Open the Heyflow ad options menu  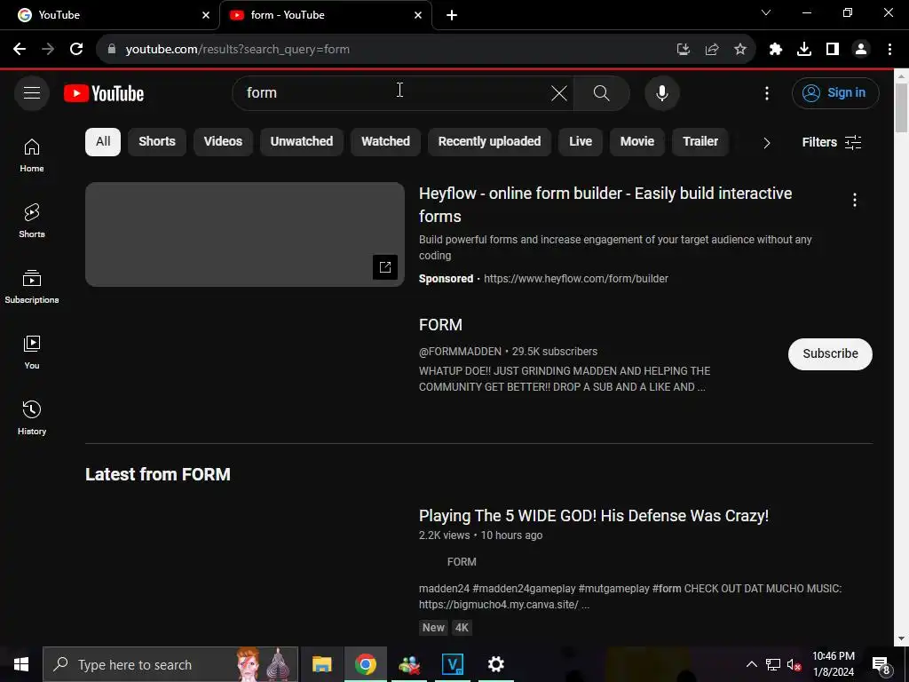tap(854, 200)
